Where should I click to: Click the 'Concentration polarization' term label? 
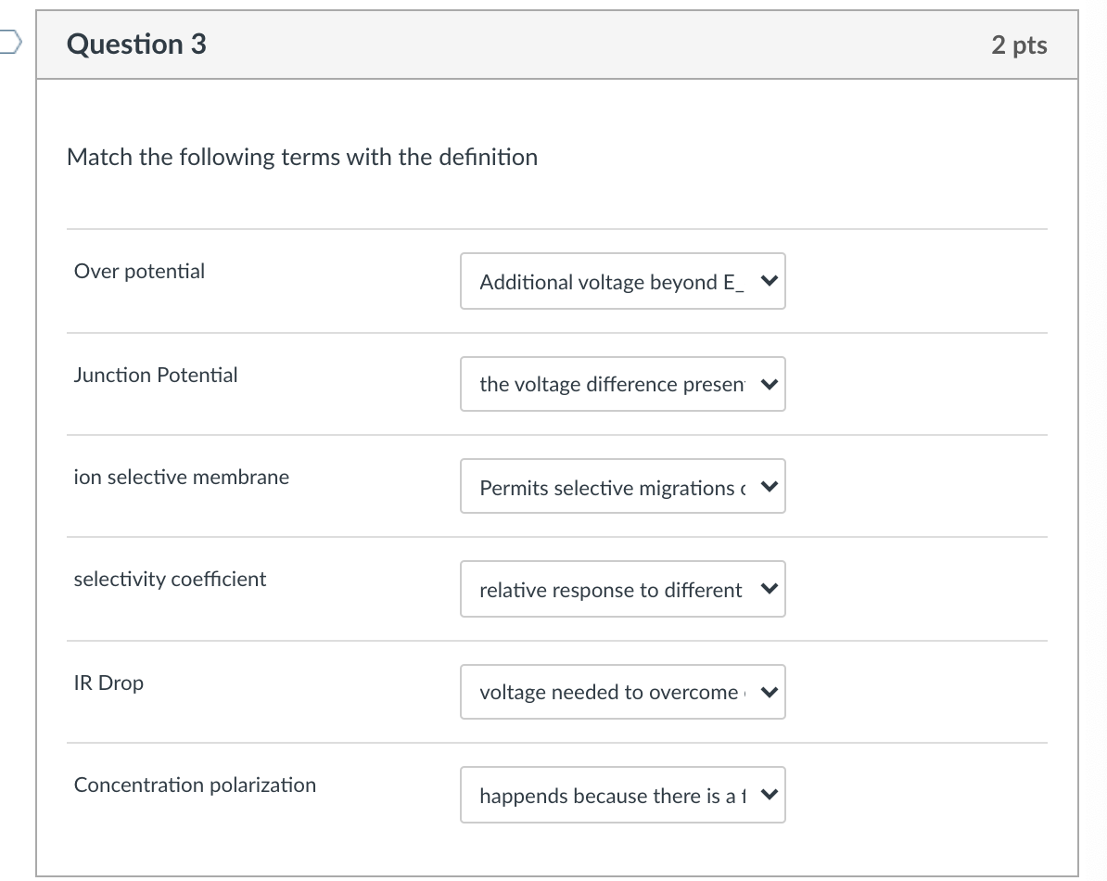[195, 785]
